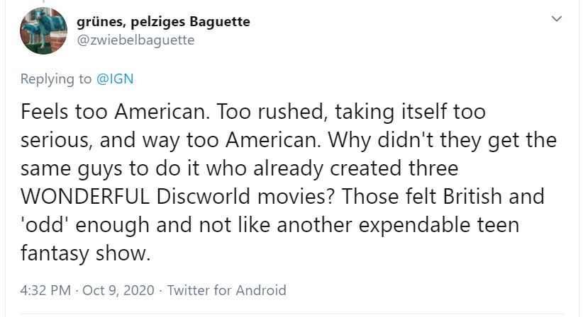Open the @IGN mention link
The image size is (583, 317).
click(x=114, y=79)
